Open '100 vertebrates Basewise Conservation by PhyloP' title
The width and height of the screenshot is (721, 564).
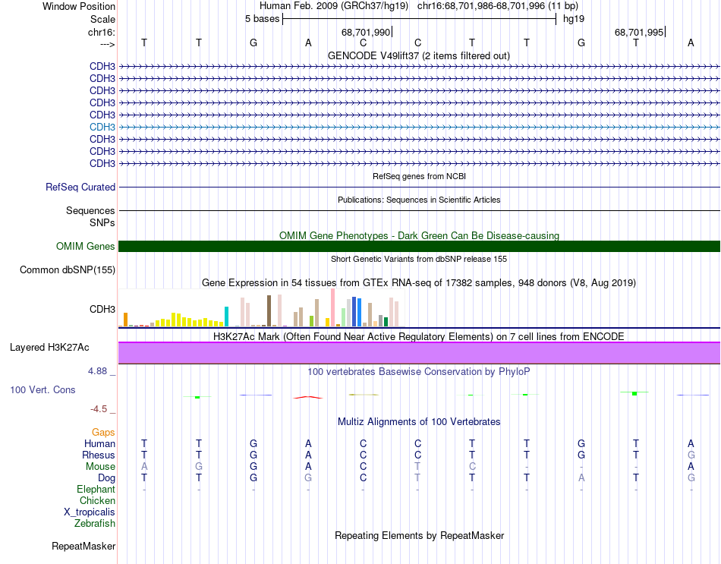[x=419, y=372]
